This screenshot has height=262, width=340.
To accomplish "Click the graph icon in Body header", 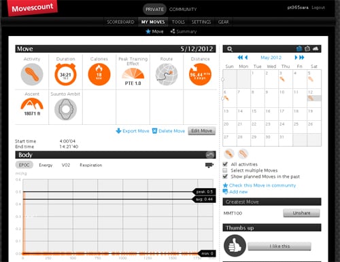I will point(210,155).
